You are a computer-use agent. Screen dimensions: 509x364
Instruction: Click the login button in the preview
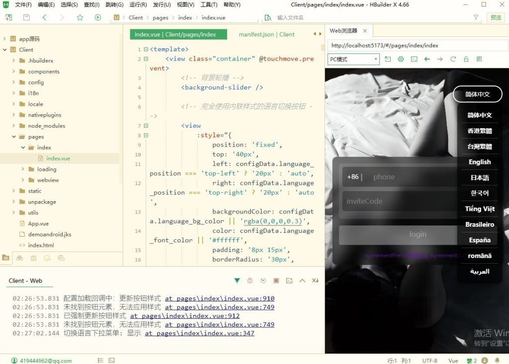(418, 235)
